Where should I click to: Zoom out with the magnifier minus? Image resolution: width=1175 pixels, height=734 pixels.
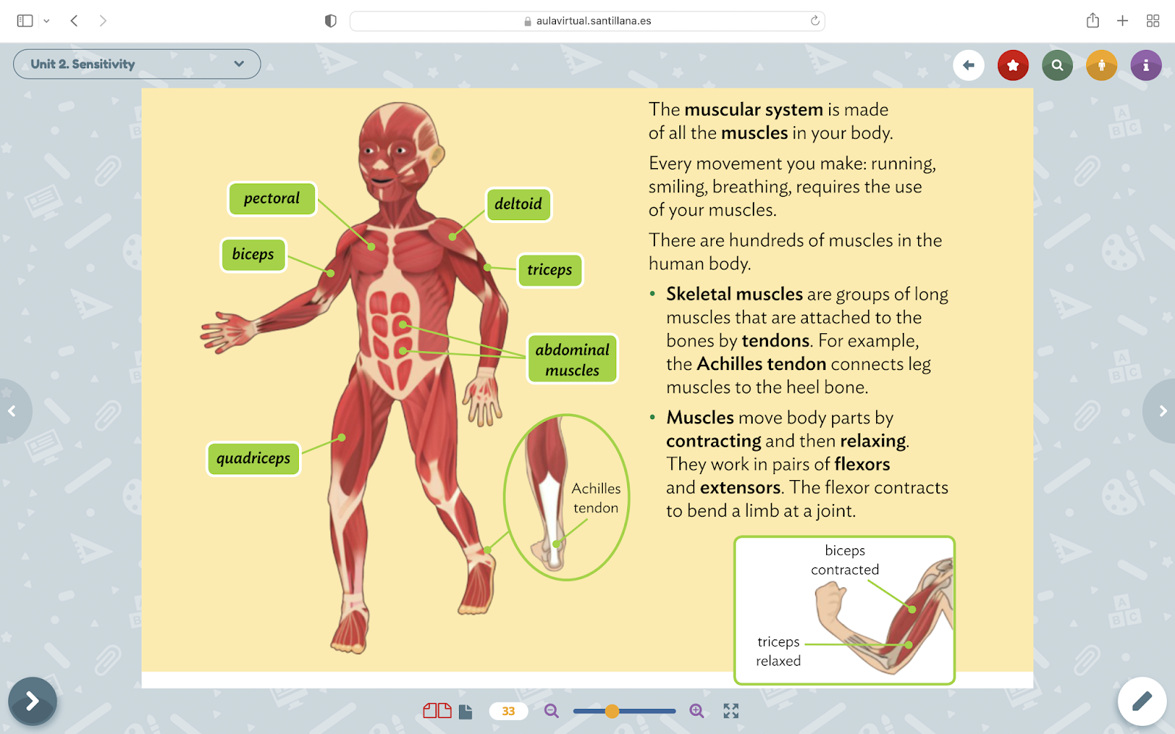552,711
